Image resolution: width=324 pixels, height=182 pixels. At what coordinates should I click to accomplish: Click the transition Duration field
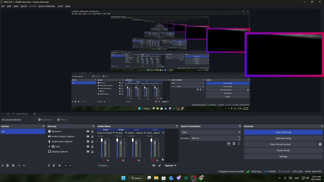(x=214, y=138)
